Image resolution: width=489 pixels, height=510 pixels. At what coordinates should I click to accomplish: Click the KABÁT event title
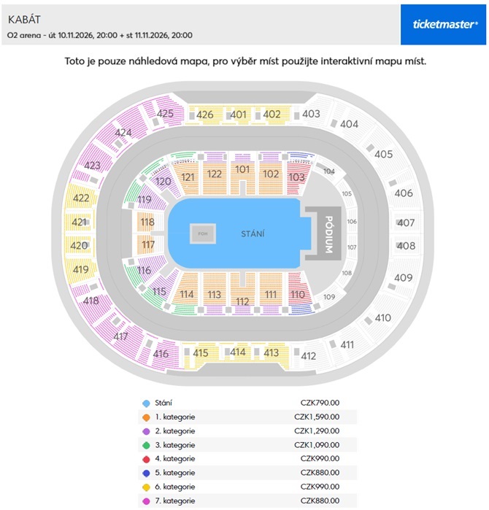point(23,18)
